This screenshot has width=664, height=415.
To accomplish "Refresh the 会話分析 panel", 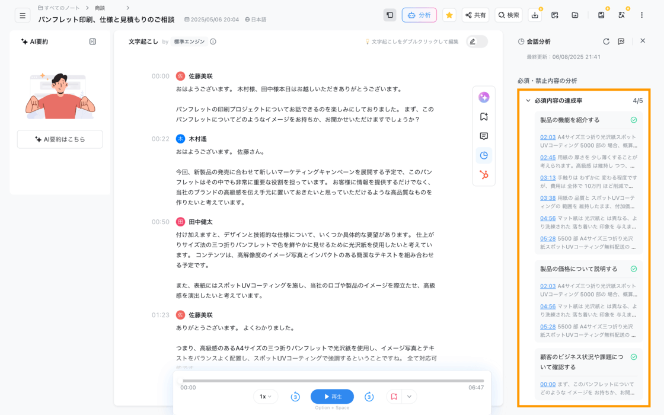I will (x=606, y=41).
